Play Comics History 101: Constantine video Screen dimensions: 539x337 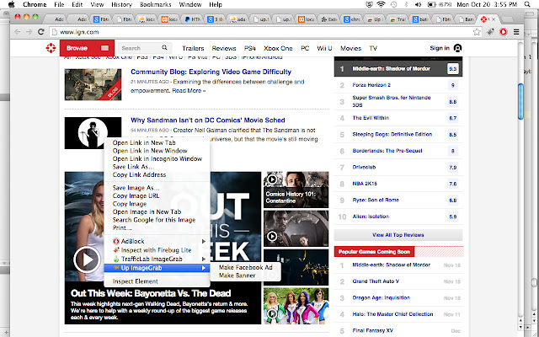pos(272,179)
